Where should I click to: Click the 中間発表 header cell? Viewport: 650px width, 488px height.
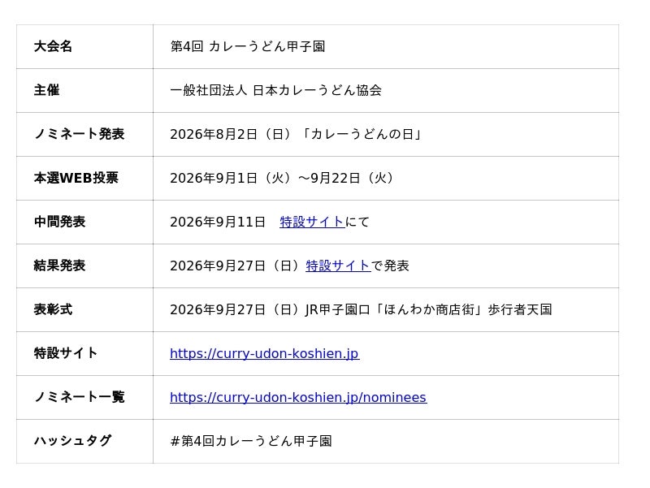[84, 222]
